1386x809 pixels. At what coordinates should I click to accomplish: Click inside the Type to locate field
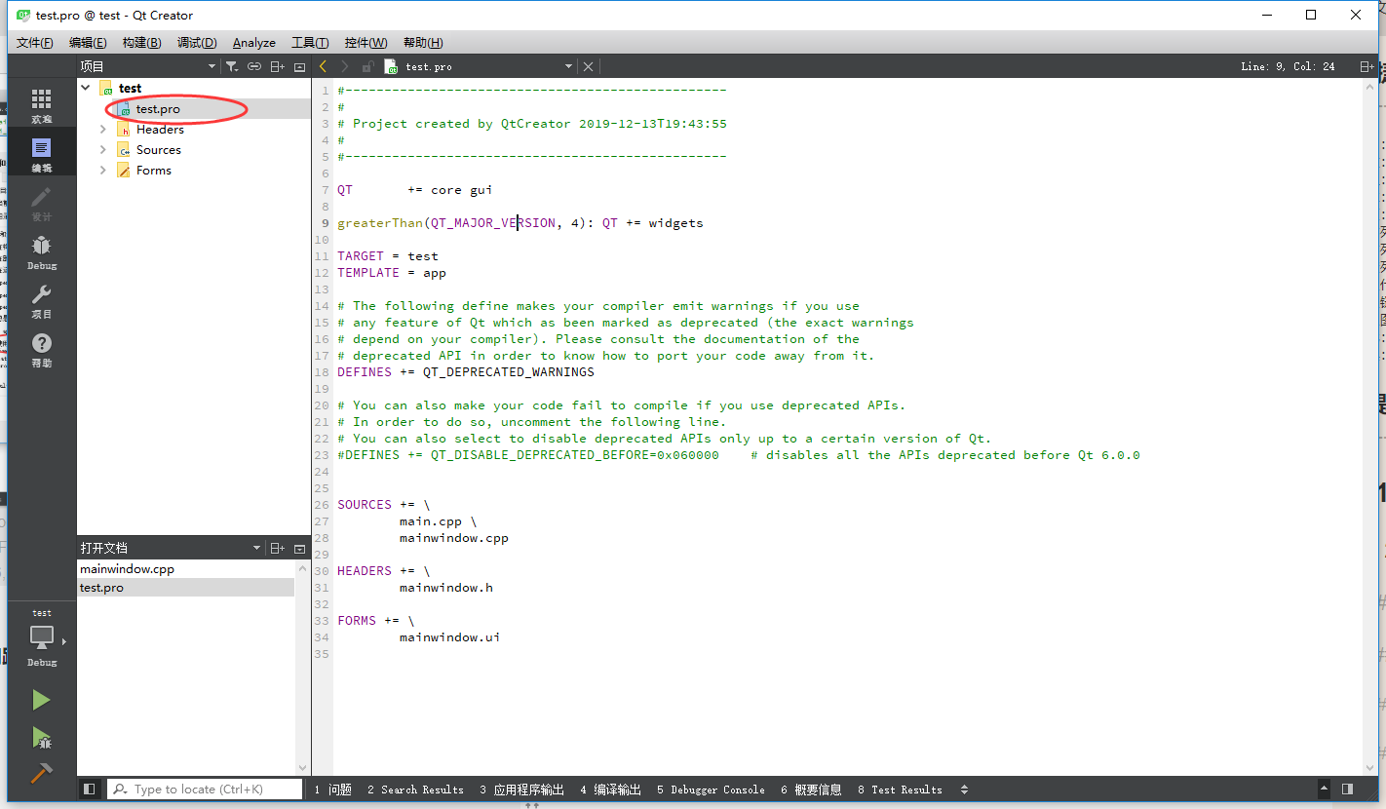(204, 789)
